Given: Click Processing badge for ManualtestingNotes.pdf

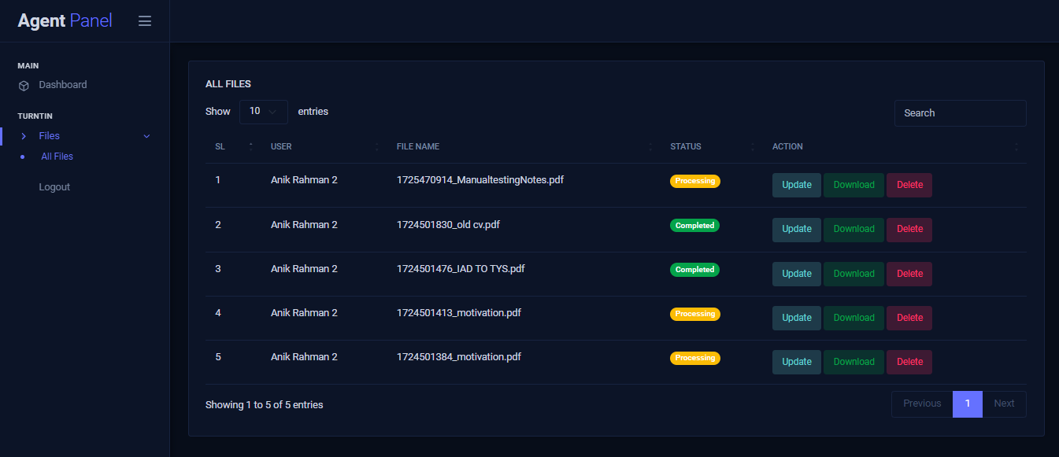Looking at the screenshot, I should [695, 181].
